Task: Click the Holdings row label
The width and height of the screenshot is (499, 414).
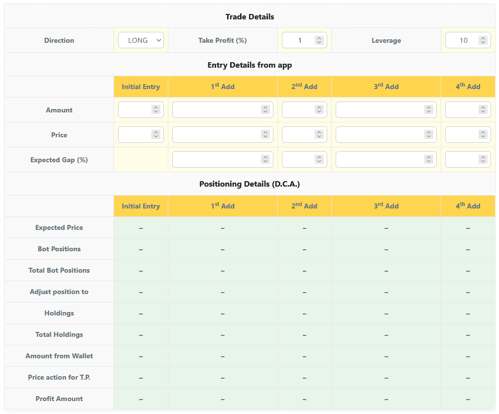Action: (x=59, y=313)
